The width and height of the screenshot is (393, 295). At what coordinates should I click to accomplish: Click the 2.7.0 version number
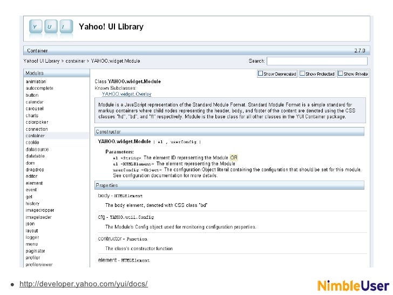pyautogui.click(x=360, y=51)
